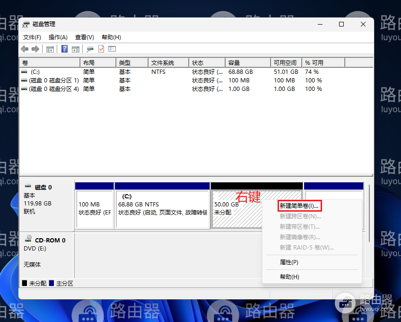Select the 100 MB EFI partition block
Viewport: 401px width, 322px height.
tap(95, 206)
